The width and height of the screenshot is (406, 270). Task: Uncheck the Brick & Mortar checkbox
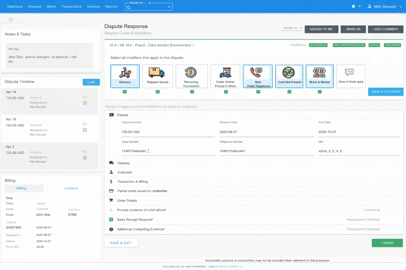pos(320,92)
